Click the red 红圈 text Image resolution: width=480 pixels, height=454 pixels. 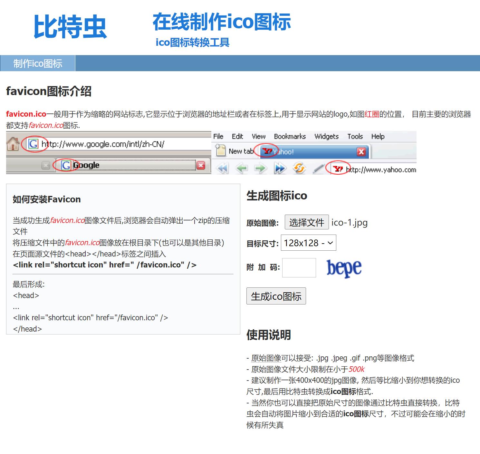(372, 114)
